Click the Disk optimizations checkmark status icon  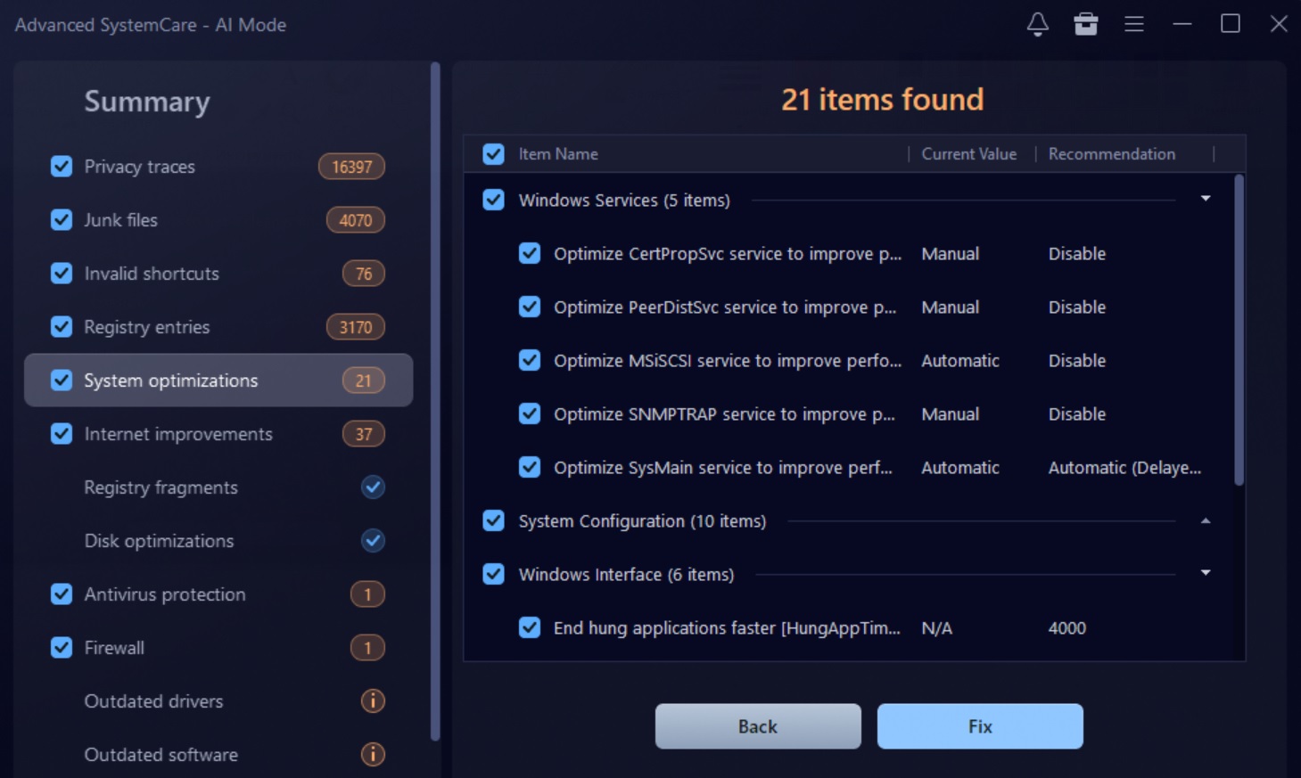373,541
